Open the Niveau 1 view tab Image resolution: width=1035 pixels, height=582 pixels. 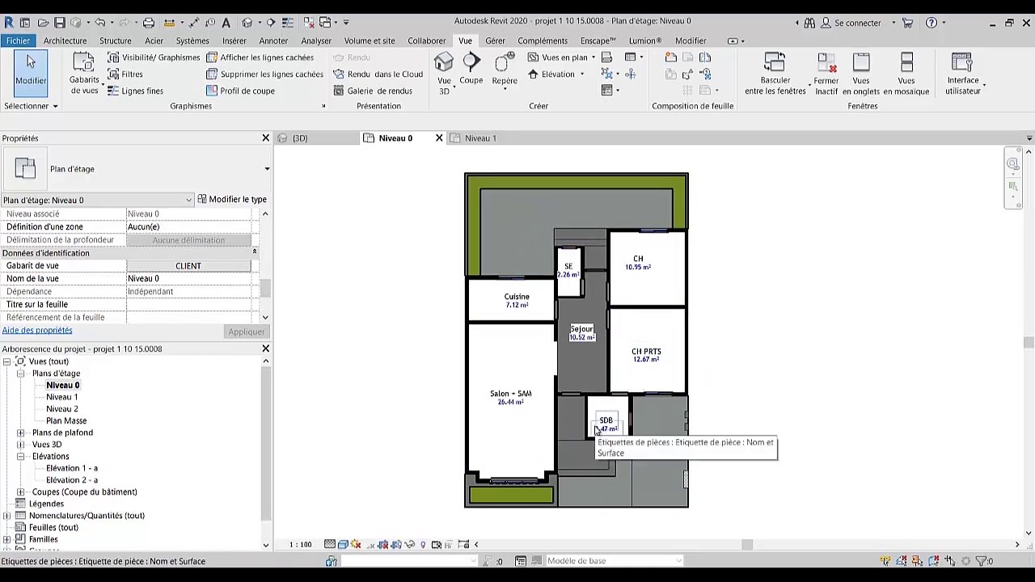coord(480,138)
